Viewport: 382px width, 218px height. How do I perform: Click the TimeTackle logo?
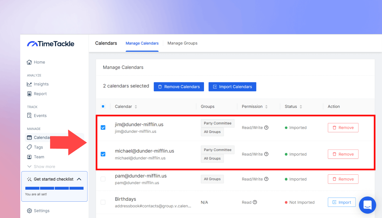coord(51,44)
